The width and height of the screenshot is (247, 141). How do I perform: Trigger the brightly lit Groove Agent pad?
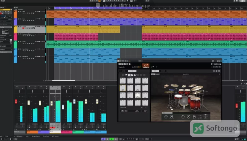(x=138, y=95)
